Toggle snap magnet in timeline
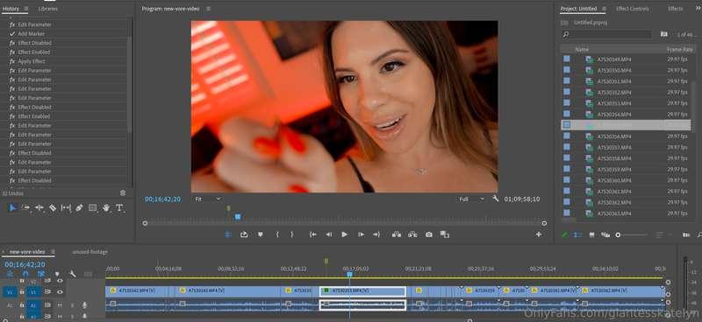Viewport: 702px width, 322px height. click(25, 274)
